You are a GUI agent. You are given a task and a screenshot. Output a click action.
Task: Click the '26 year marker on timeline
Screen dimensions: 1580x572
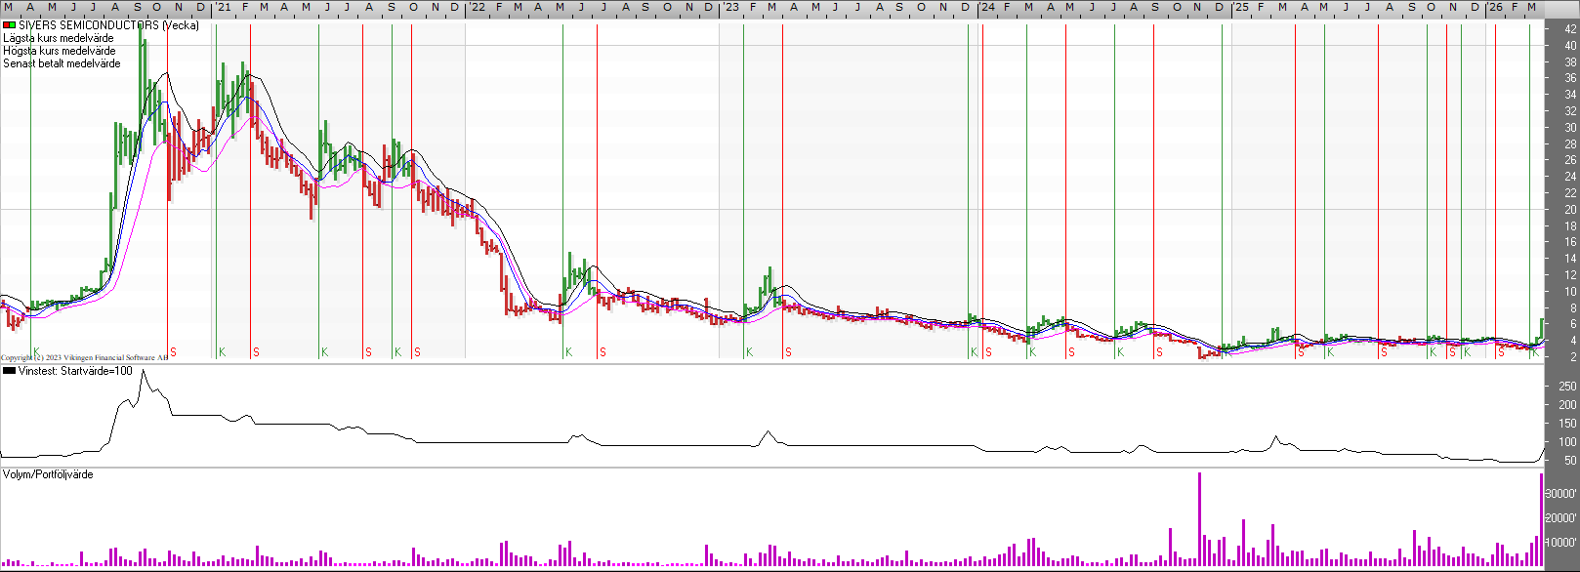click(x=1495, y=7)
